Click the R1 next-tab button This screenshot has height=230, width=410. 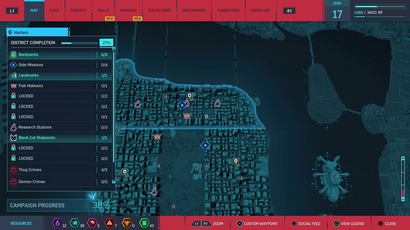click(x=289, y=11)
